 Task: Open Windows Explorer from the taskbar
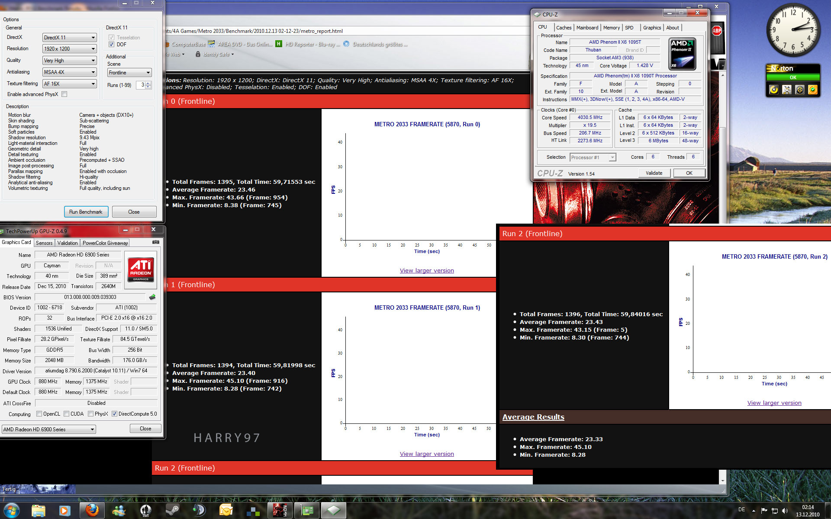[x=39, y=510]
